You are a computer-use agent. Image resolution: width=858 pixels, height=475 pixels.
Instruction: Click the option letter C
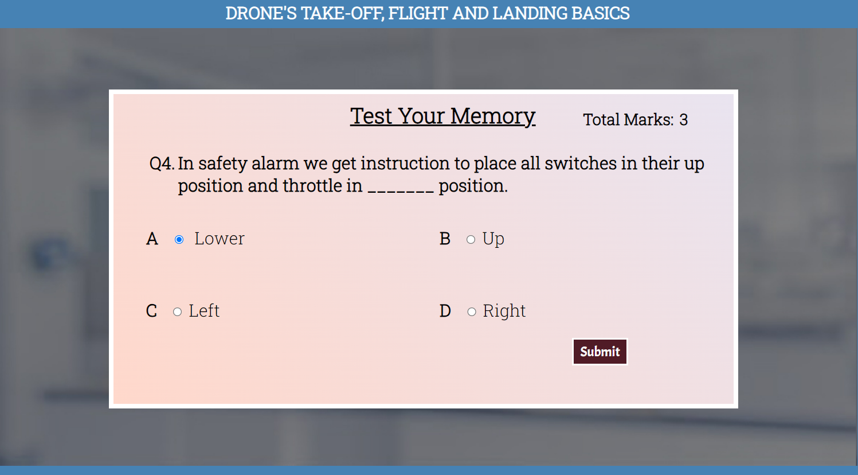pyautogui.click(x=151, y=311)
